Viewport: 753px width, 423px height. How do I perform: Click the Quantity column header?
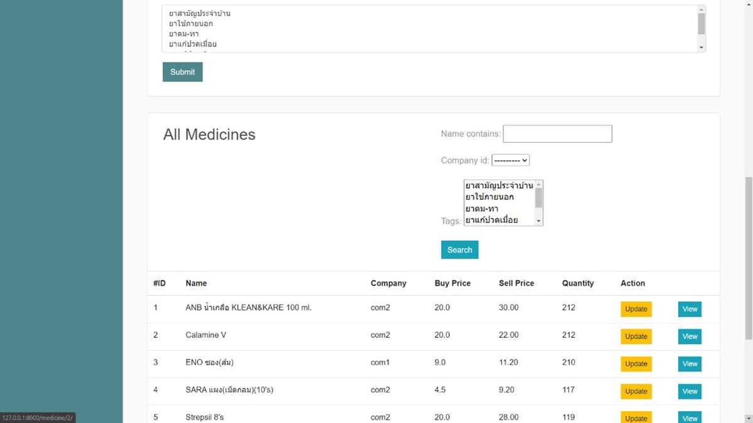578,283
